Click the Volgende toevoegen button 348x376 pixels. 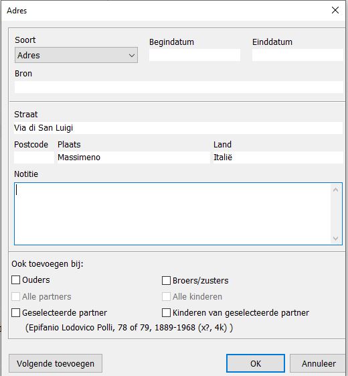pyautogui.click(x=56, y=363)
